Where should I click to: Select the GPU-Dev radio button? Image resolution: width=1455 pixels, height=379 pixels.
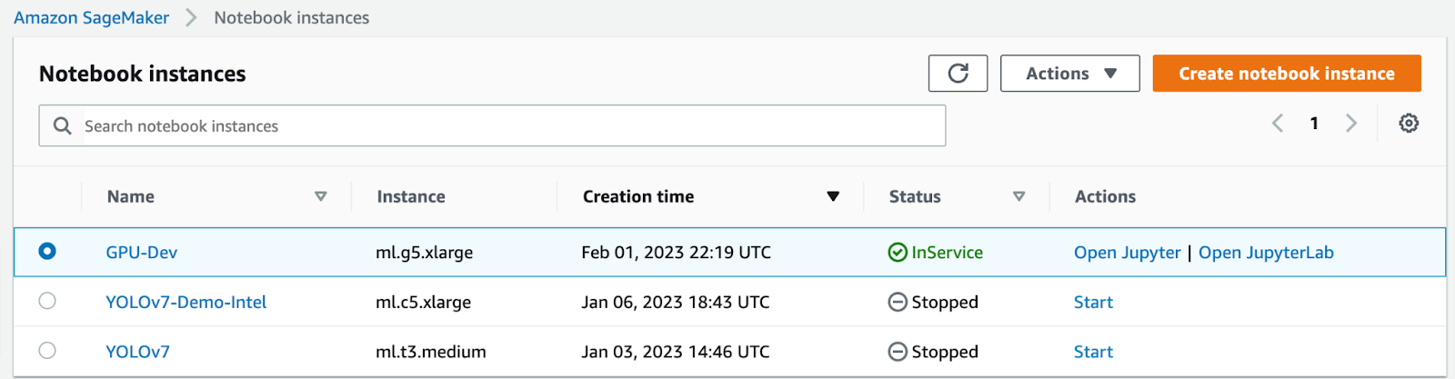(47, 251)
